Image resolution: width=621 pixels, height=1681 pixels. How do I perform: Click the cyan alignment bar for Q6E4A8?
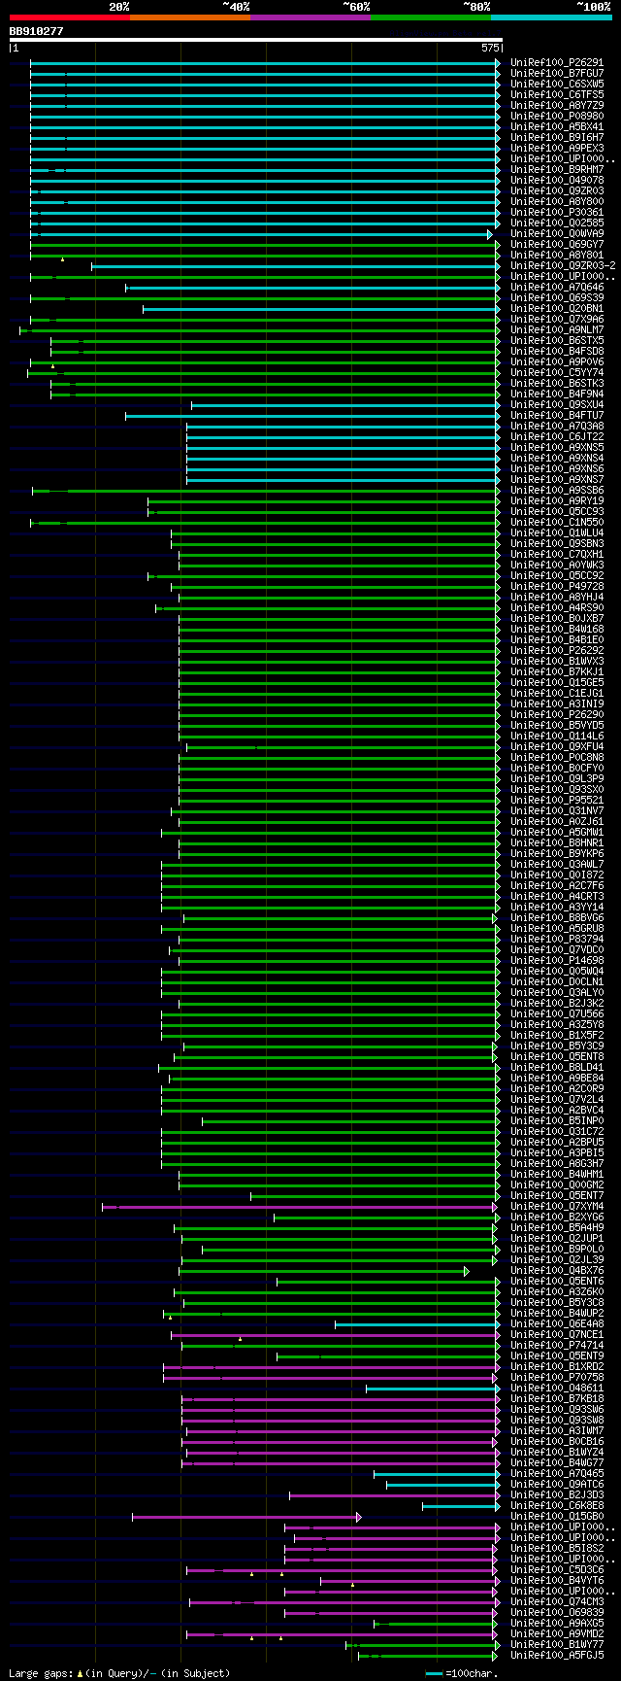pos(417,1324)
